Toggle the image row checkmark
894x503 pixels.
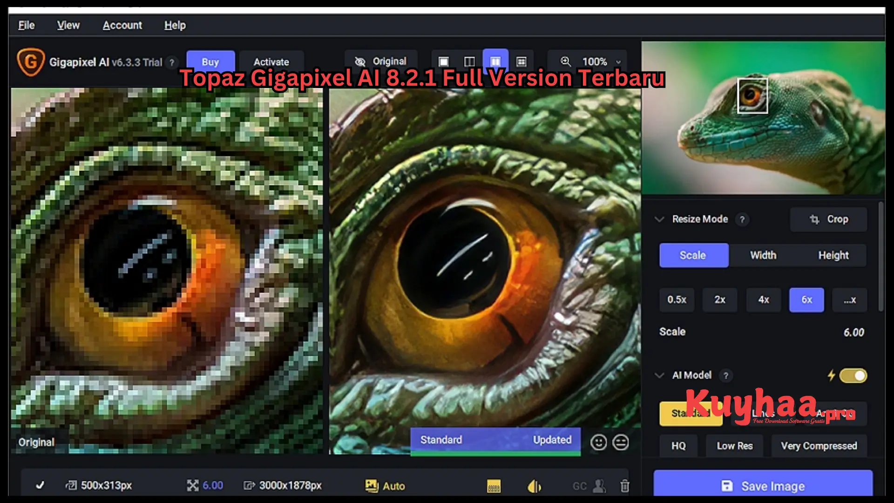click(40, 485)
